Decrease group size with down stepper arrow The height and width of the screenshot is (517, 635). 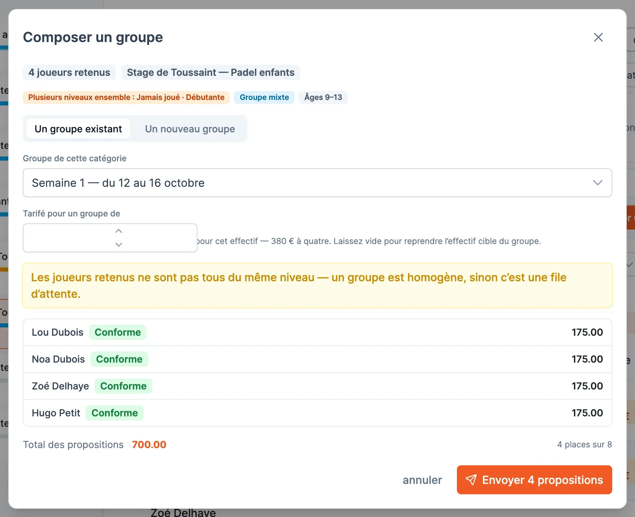119,244
